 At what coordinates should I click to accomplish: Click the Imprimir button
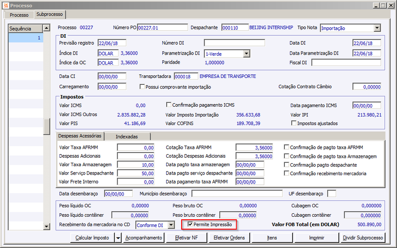pyautogui.click(x=317, y=238)
